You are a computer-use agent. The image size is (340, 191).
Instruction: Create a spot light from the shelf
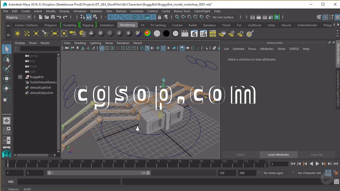(x=45, y=34)
